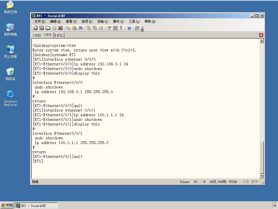
Task: Open the 传输(T) menu
Action: coord(103,21)
